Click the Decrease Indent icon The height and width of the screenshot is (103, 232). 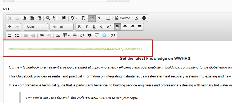coord(26,36)
